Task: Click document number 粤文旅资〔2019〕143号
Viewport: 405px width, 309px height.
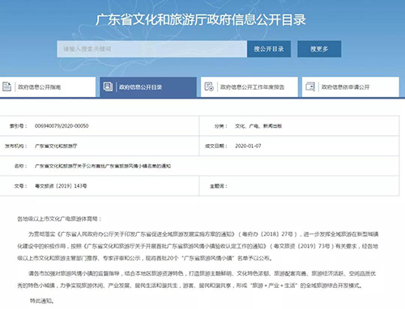Action: click(61, 186)
